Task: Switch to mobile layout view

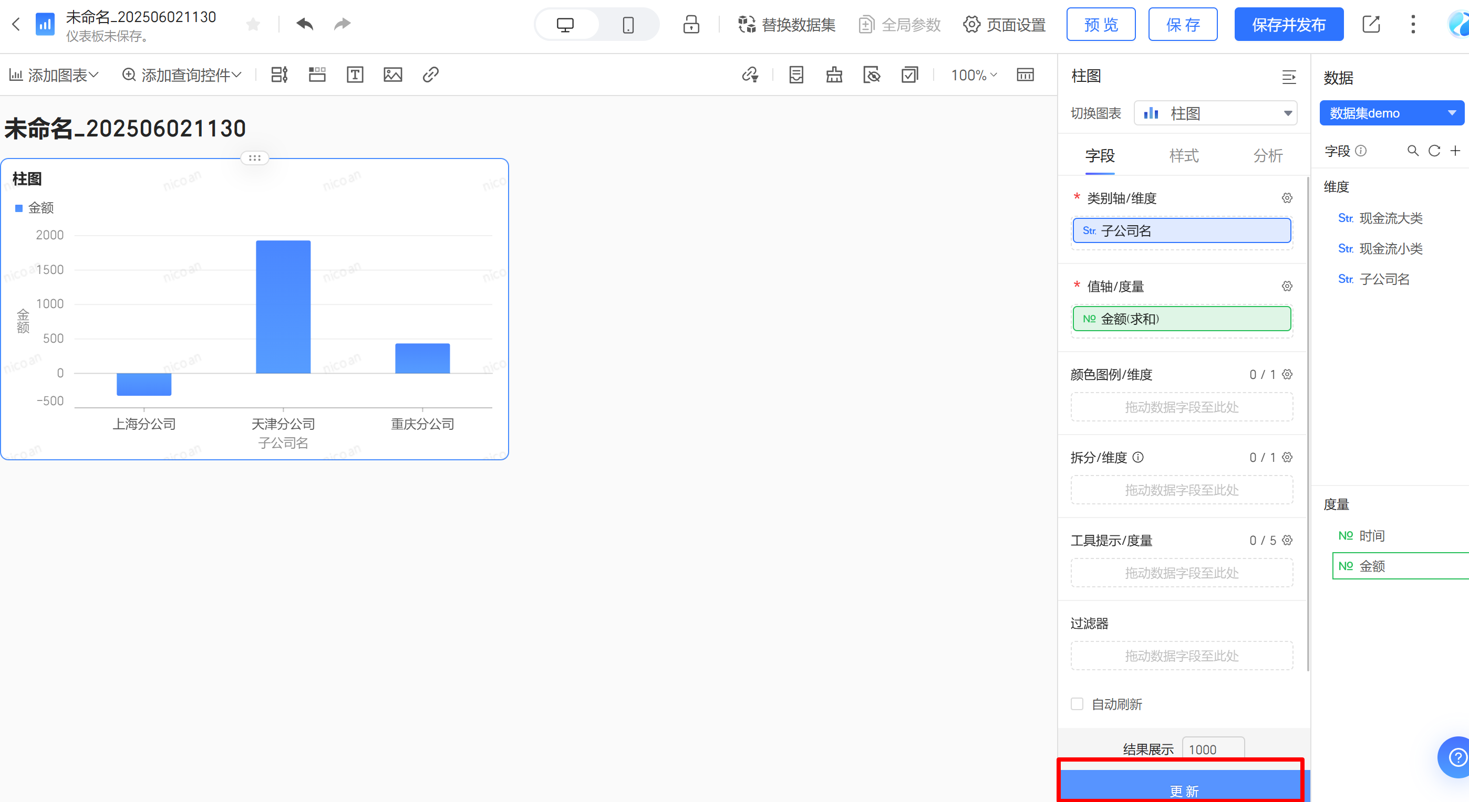Action: coord(628,25)
